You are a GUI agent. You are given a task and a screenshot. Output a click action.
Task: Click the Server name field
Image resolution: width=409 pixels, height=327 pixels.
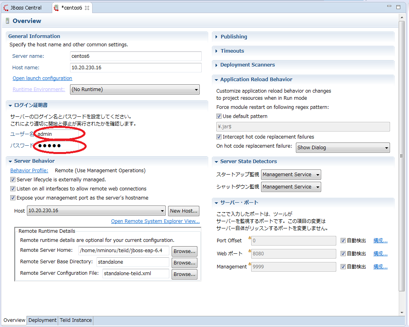coord(136,56)
